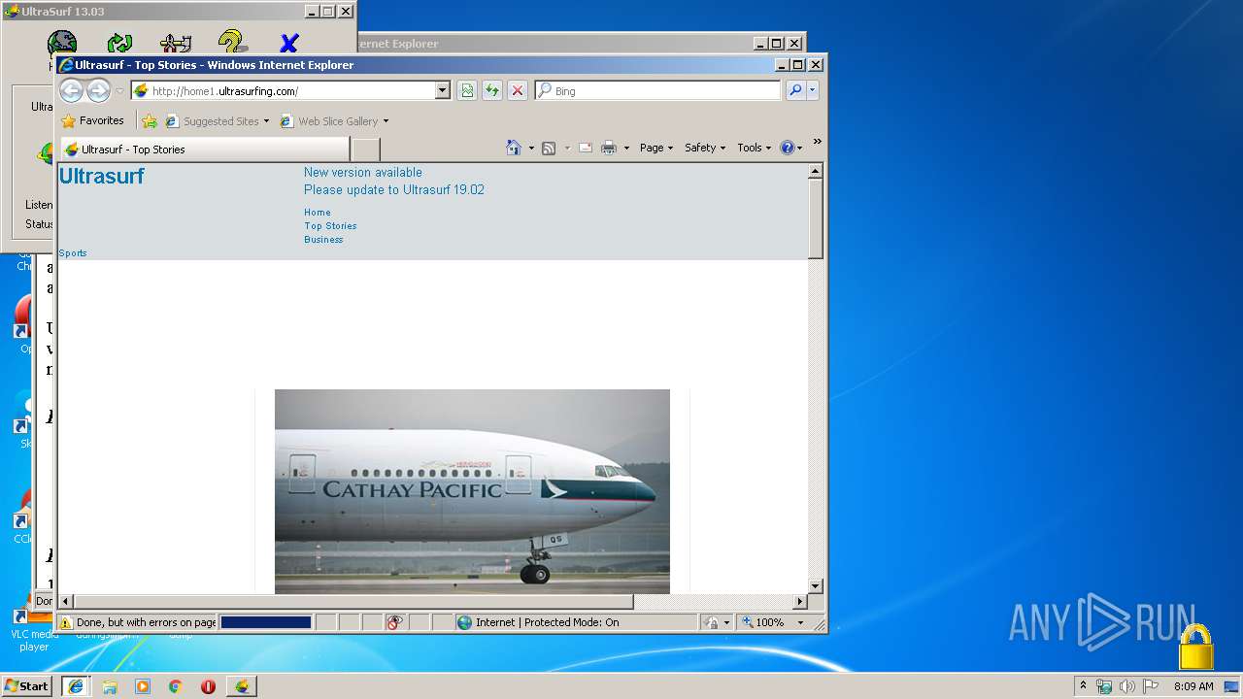Click the Home page icon in command bar
The width and height of the screenshot is (1243, 699).
514,148
